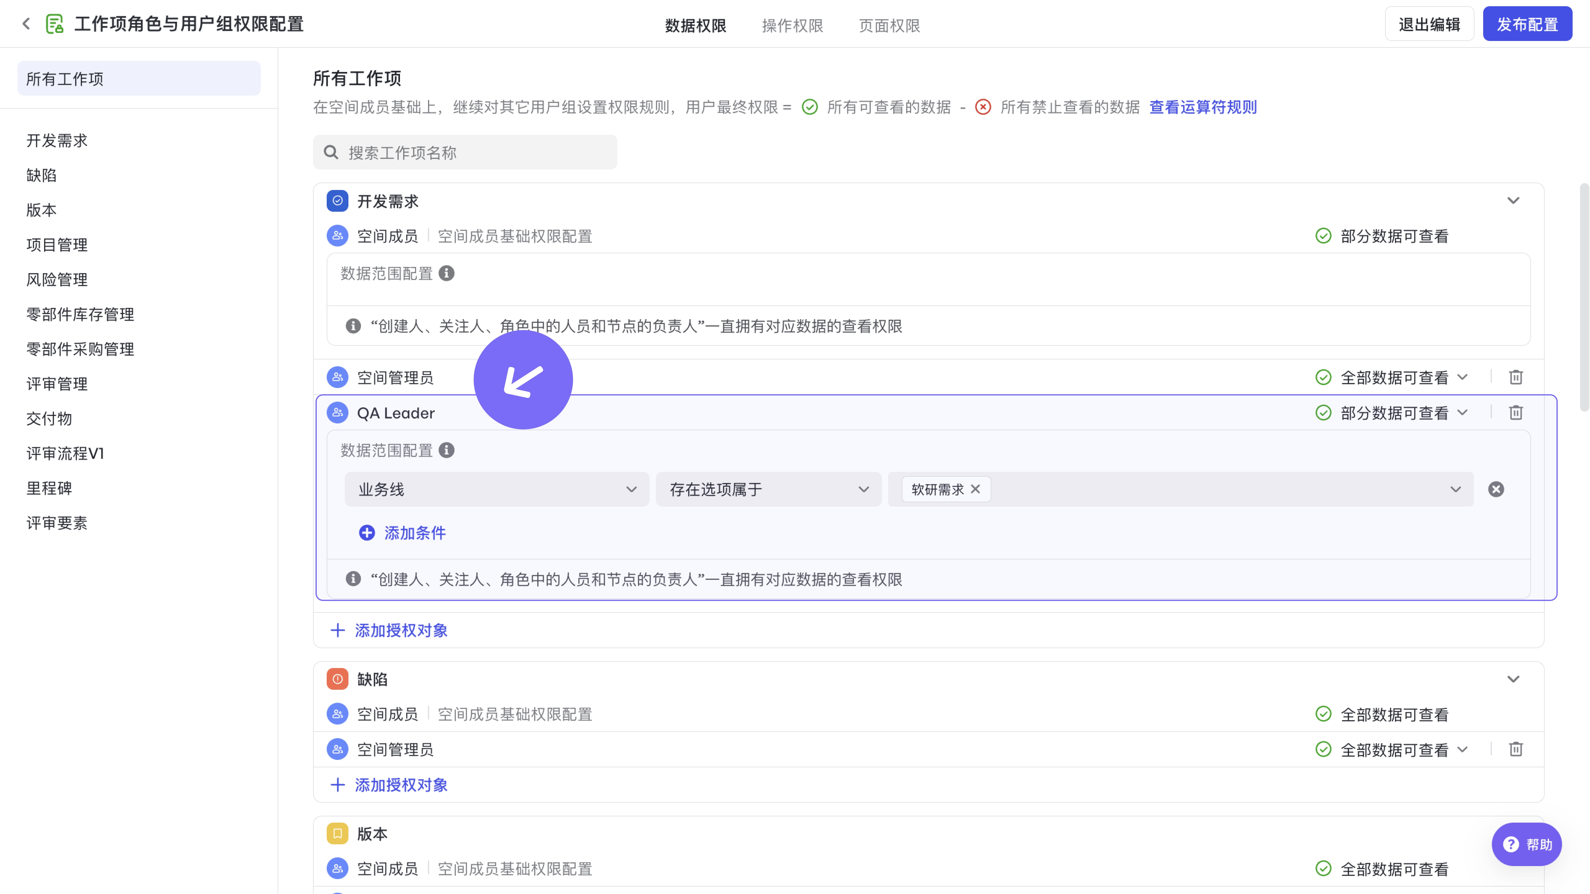This screenshot has height=894, width=1590.
Task: Click 开发需求 空间成员 avatar icon
Action: click(338, 236)
